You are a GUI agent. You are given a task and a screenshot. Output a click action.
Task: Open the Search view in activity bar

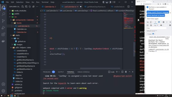3,14
